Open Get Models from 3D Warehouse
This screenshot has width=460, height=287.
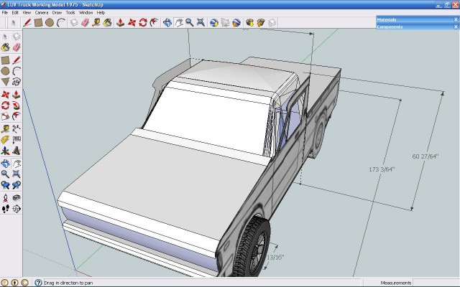pyautogui.click(x=249, y=22)
